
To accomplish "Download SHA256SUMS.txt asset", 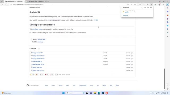I will [x=37, y=61].
